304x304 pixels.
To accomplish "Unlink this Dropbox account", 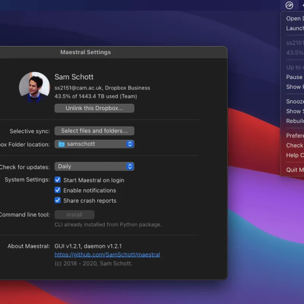I will coord(94,108).
